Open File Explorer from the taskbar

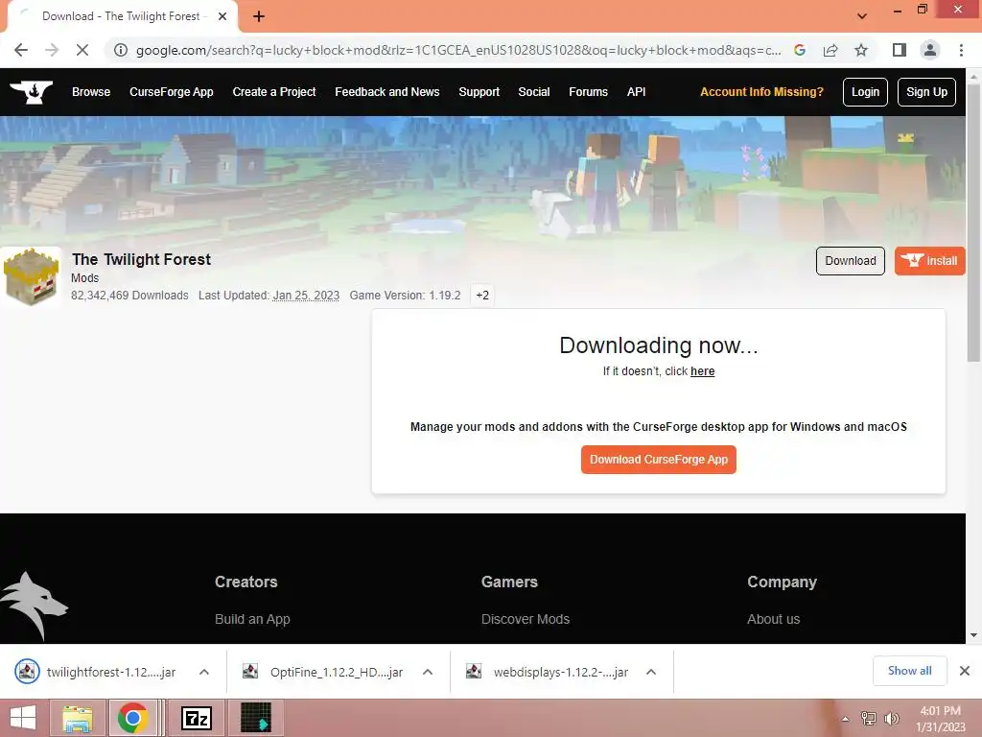pyautogui.click(x=78, y=718)
